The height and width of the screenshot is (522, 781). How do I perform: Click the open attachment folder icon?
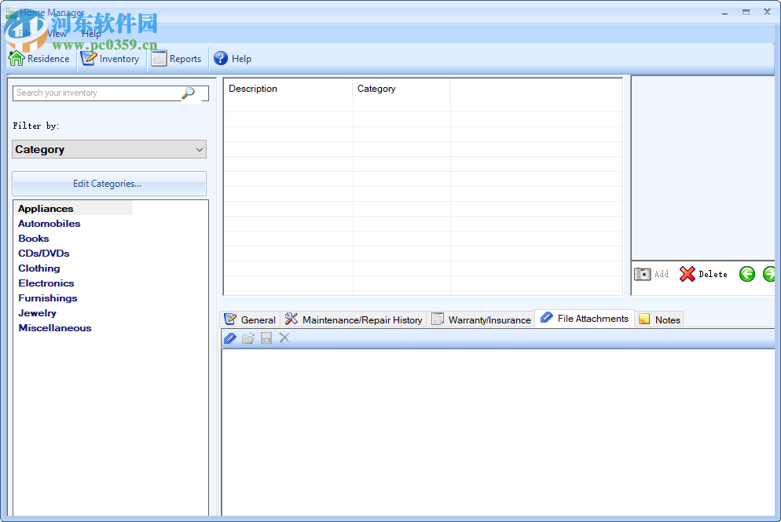click(x=247, y=338)
